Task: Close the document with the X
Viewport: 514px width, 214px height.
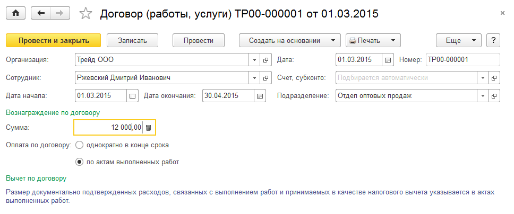Action: click(502, 13)
